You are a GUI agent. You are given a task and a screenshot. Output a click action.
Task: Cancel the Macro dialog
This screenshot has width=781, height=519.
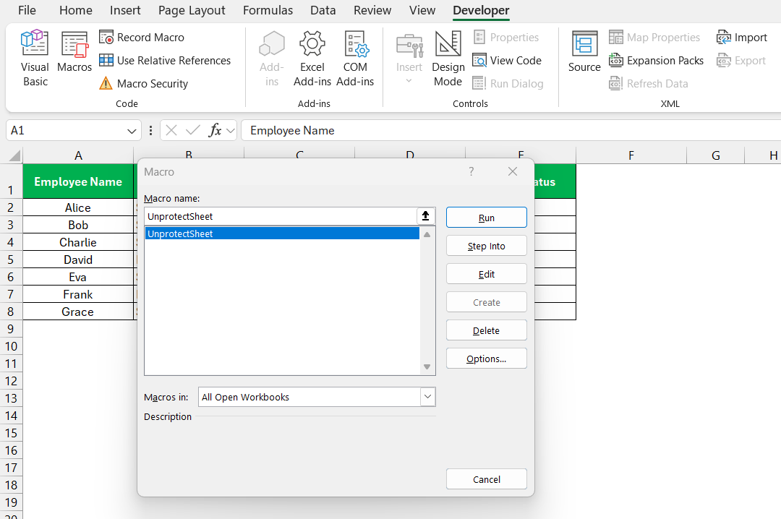pos(486,479)
